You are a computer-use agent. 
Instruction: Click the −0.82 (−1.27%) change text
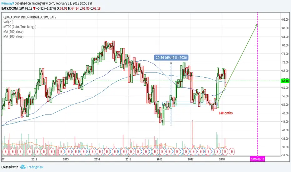coord(46,8)
